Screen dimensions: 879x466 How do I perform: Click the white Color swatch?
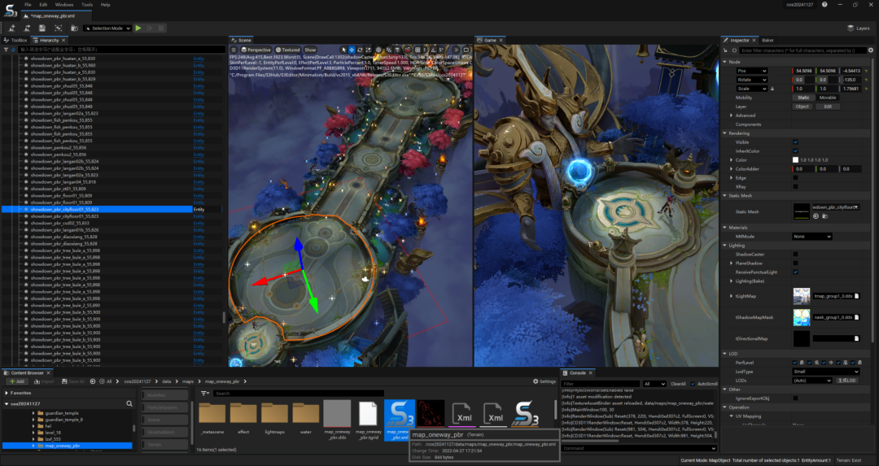[x=795, y=160]
